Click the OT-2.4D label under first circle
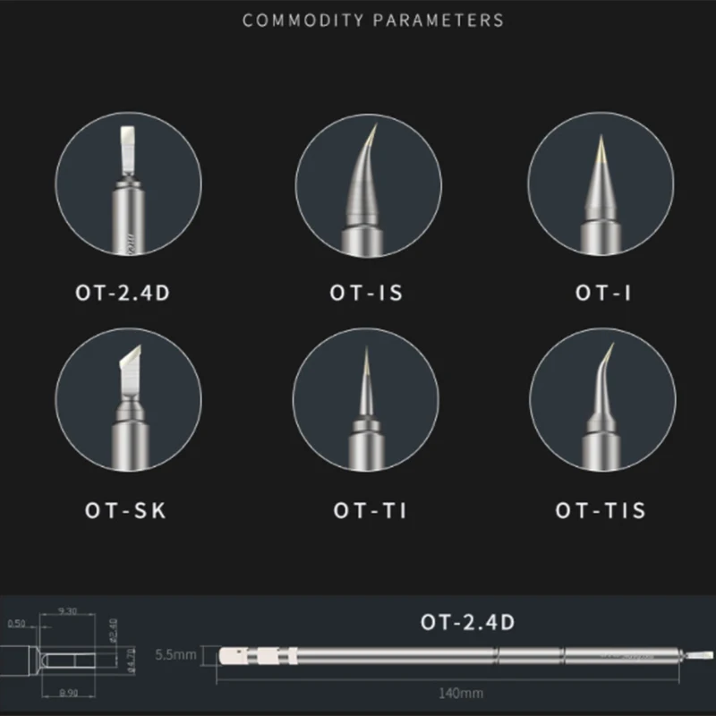The image size is (716, 716). pyautogui.click(x=123, y=293)
